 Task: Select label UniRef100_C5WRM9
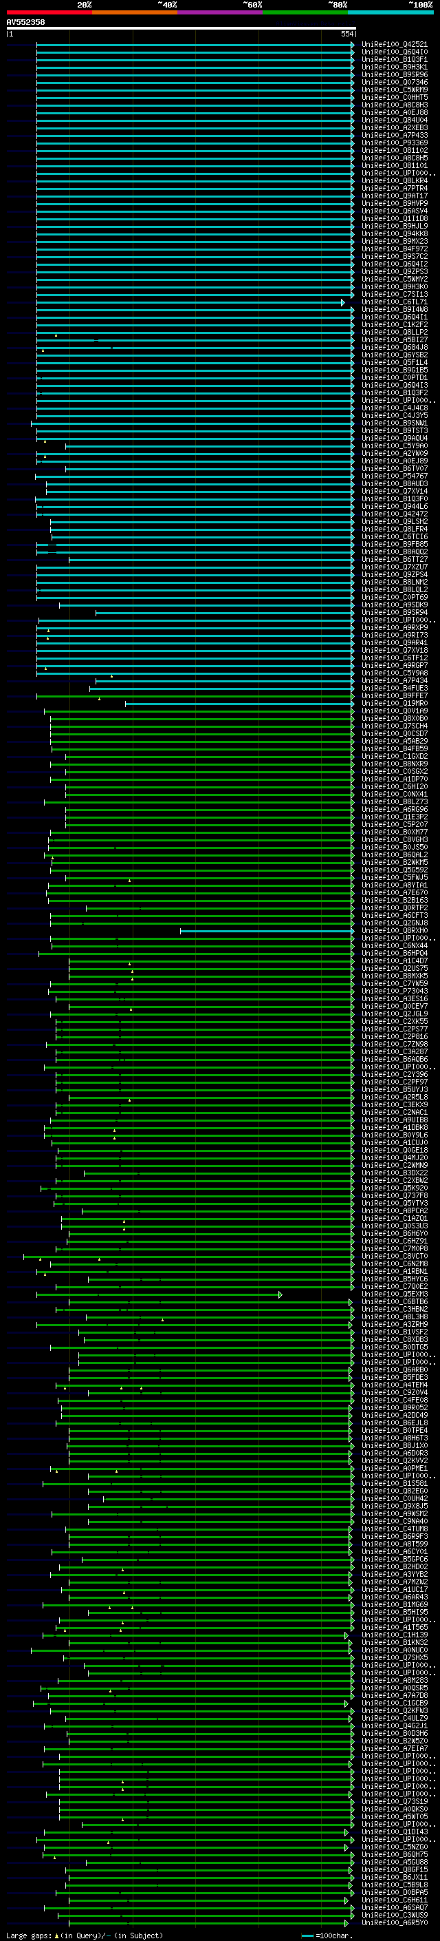[394, 90]
